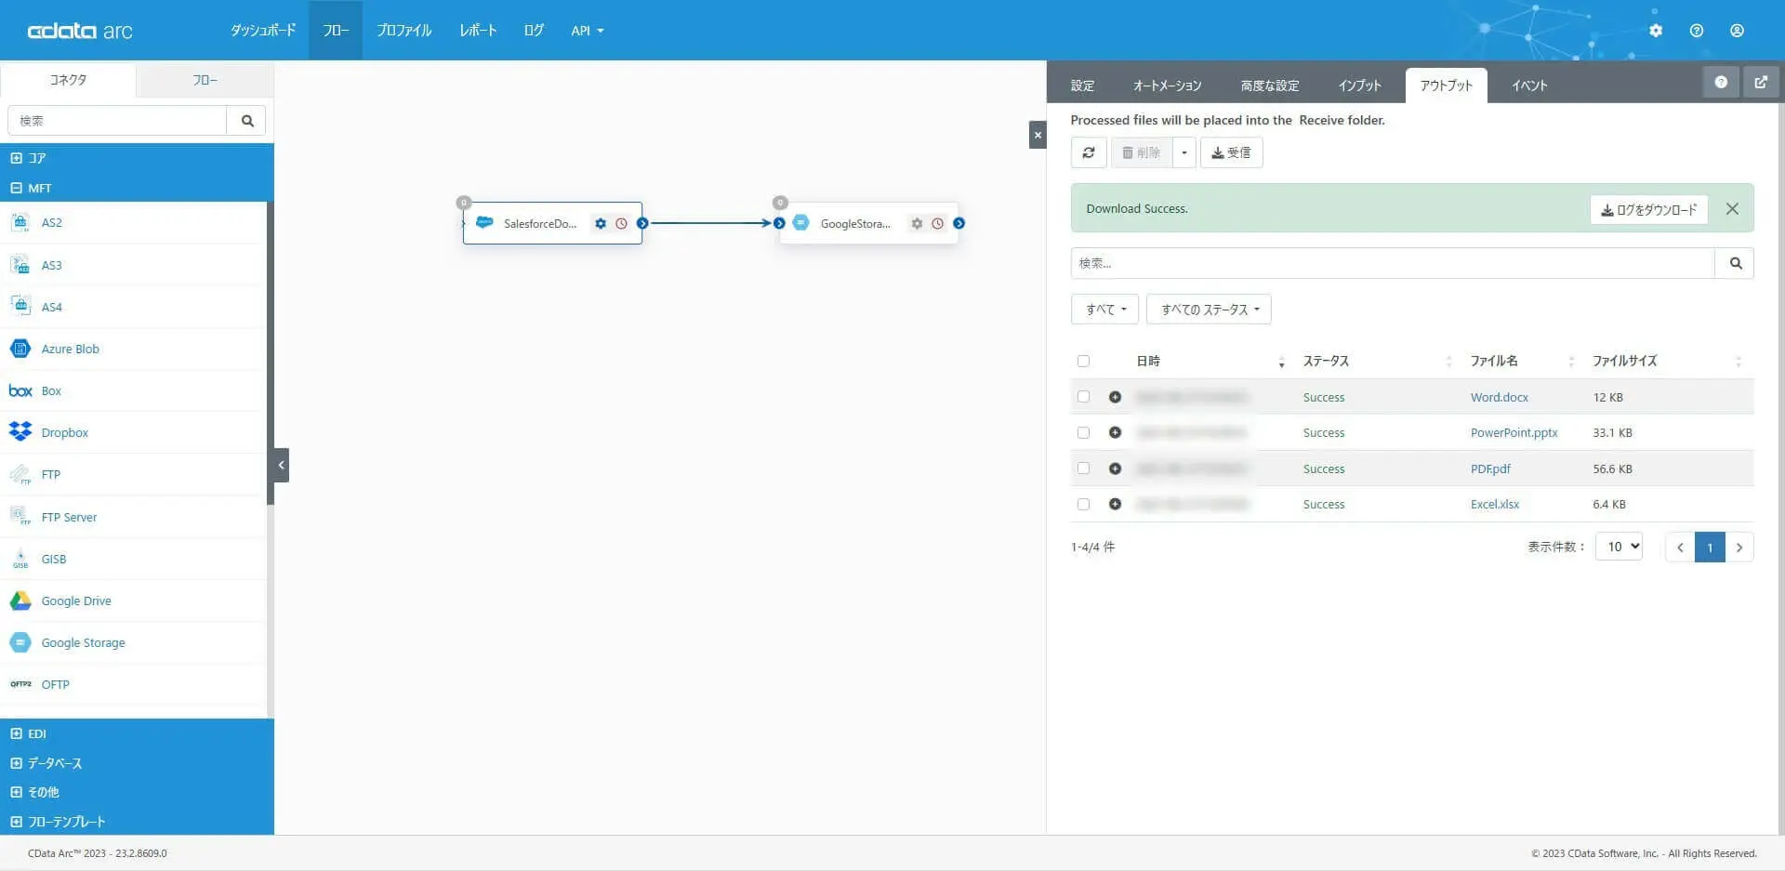Click the schedule clock on SalesforceDo node
The width and height of the screenshot is (1785, 871).
pyautogui.click(x=621, y=223)
